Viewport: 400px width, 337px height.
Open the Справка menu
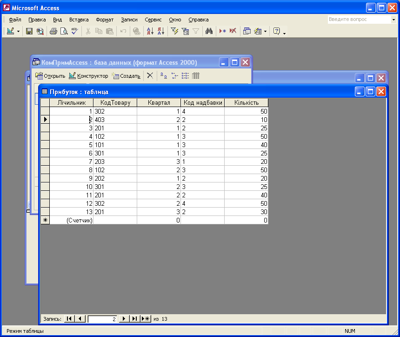pos(199,20)
